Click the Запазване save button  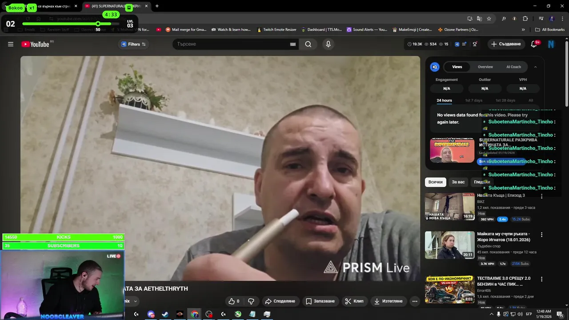click(320, 301)
